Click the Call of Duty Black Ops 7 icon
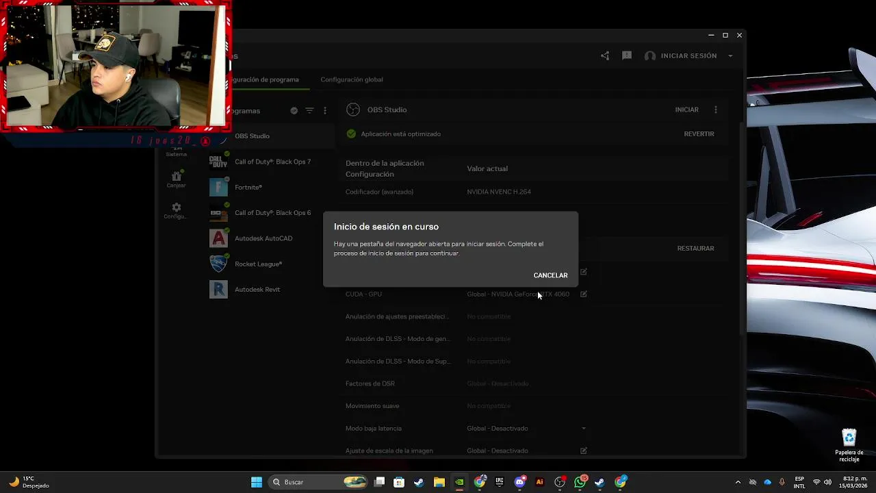The height and width of the screenshot is (493, 876). (x=218, y=162)
